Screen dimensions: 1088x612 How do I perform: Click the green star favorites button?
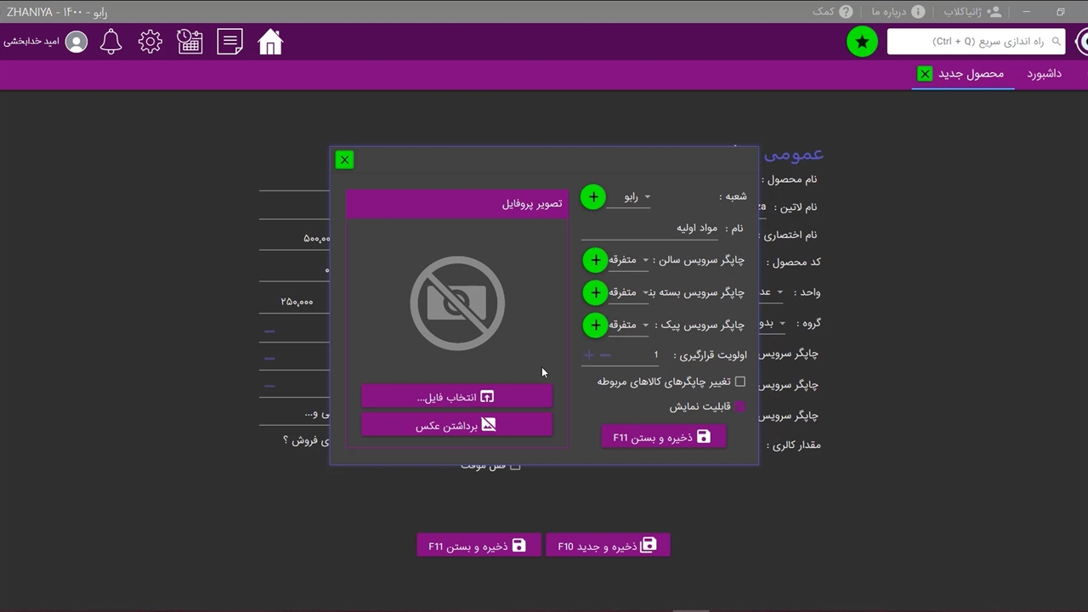point(862,42)
